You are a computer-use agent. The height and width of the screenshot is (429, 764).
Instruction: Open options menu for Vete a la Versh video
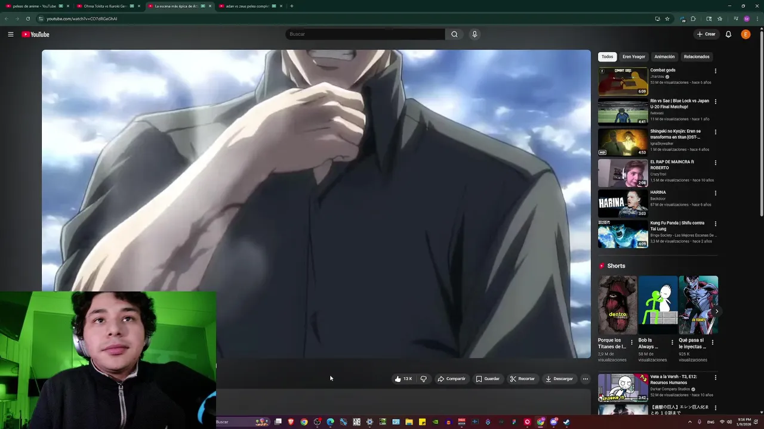click(715, 378)
